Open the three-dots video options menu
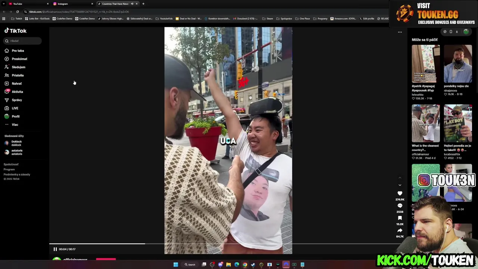This screenshot has height=269, width=478. (x=400, y=32)
